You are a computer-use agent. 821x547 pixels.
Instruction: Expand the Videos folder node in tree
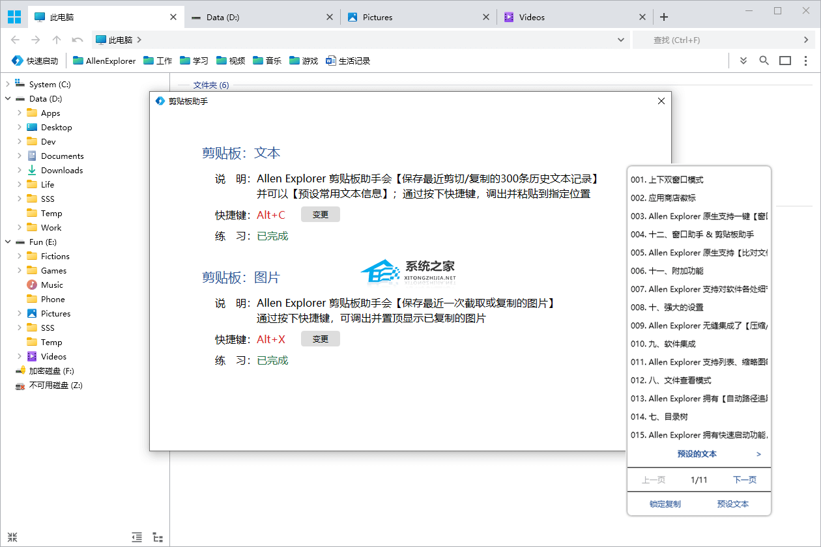(x=20, y=356)
